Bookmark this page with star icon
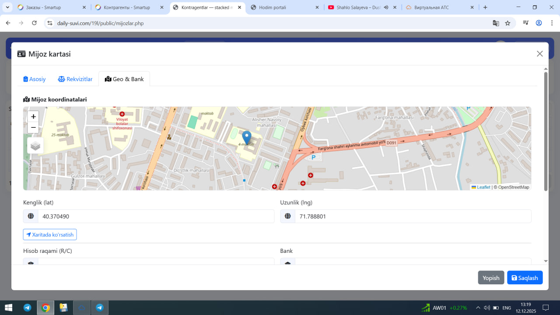 coord(507,23)
